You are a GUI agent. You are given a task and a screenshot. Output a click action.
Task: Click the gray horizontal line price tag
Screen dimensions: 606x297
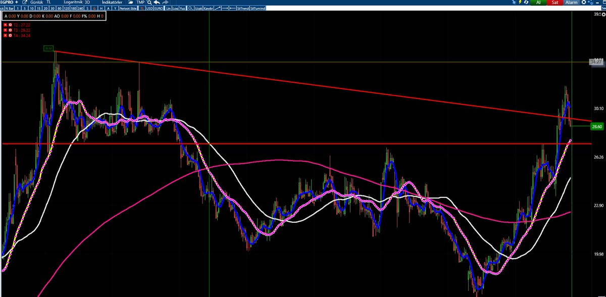596,62
